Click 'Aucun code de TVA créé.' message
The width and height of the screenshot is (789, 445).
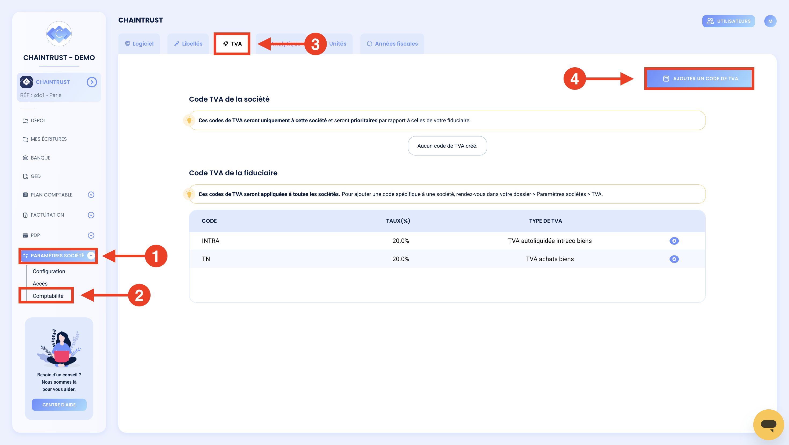click(x=447, y=146)
